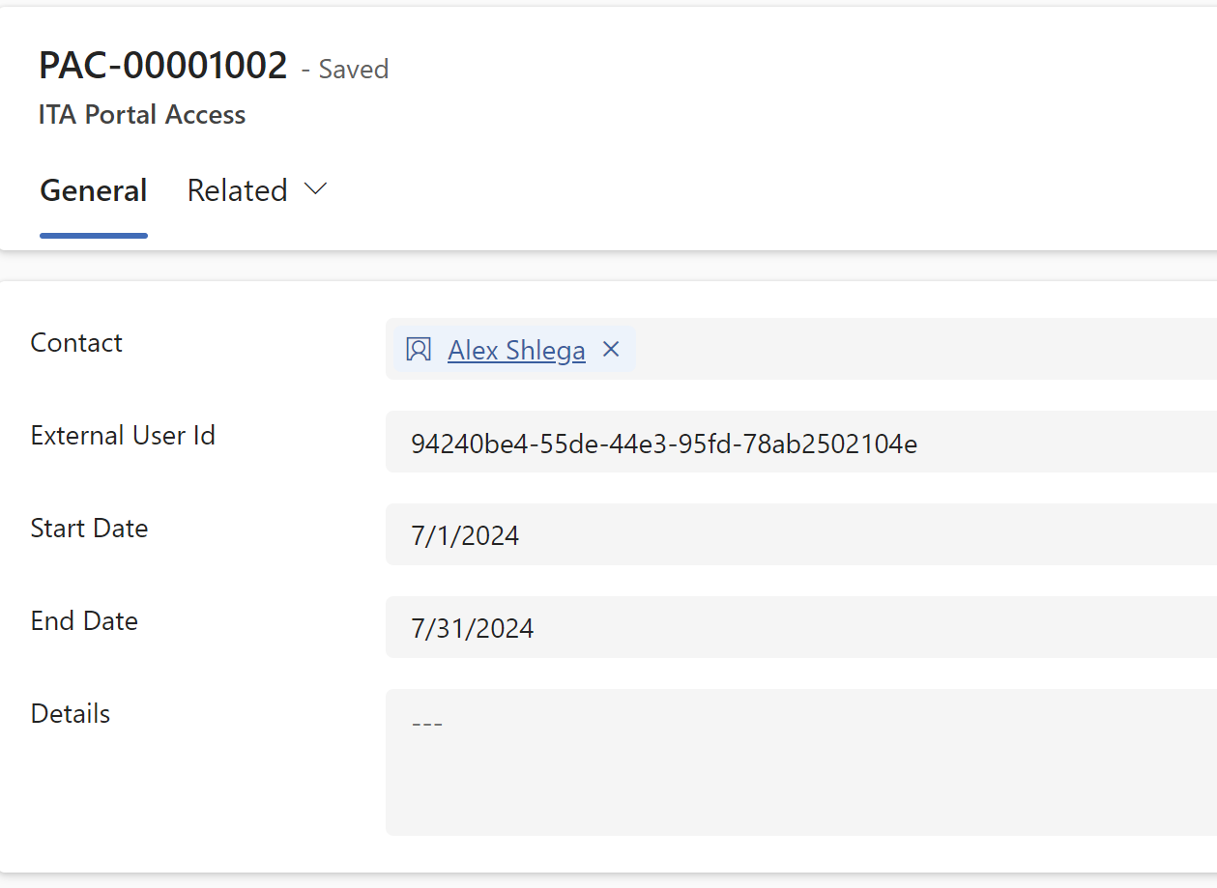Open the Alex Shlega contact link
1217x888 pixels.
pos(516,350)
